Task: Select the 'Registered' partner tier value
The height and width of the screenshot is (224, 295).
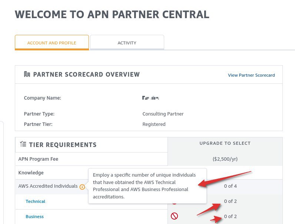Action: [154, 124]
